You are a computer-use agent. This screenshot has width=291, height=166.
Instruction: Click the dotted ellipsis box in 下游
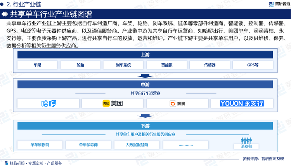click(x=186, y=145)
